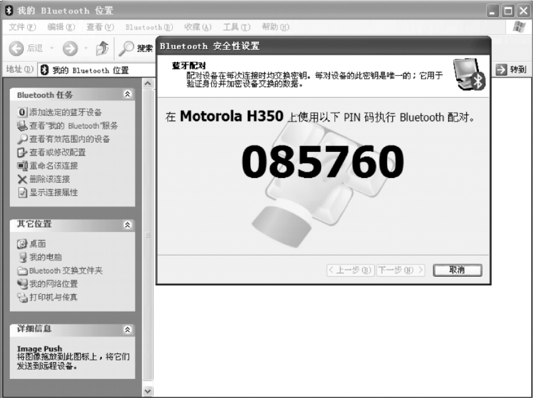533x398 pixels.
Task: Collapse the Bluetooth 任务 panel
Action: pyautogui.click(x=128, y=94)
